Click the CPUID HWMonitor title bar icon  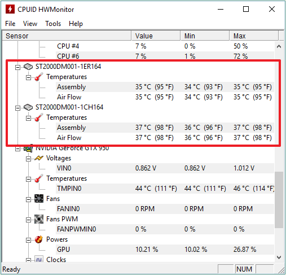pos(10,9)
